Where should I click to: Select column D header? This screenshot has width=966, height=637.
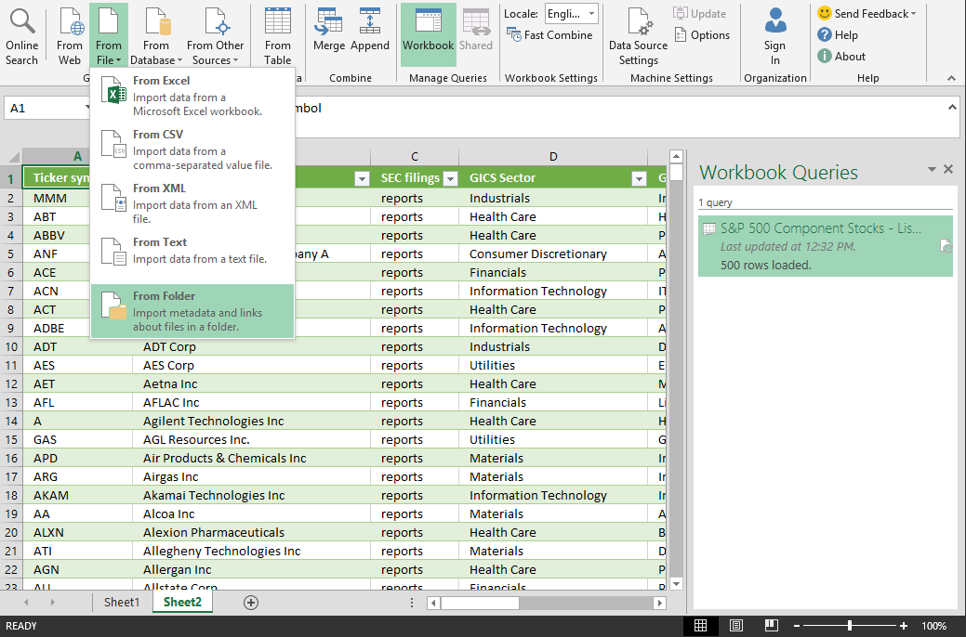553,156
